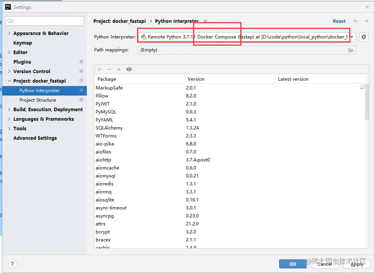Click Project: docker_fastapi breadcrumb
The image size is (374, 273).
(x=120, y=21)
